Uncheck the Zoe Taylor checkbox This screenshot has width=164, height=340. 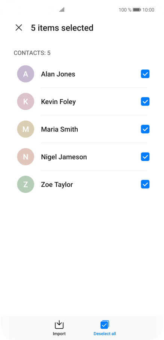click(145, 184)
